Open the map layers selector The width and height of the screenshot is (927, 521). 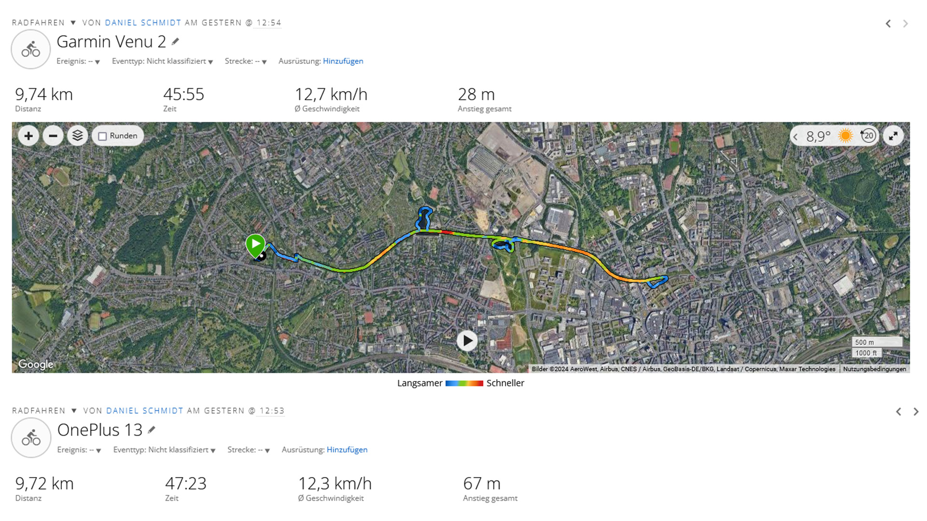coord(77,136)
